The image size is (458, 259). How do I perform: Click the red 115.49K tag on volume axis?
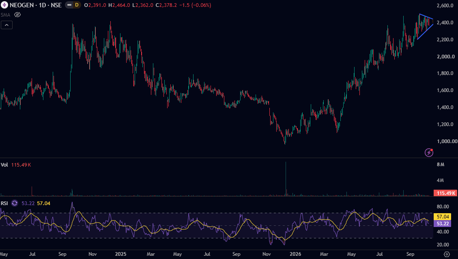coord(446,193)
